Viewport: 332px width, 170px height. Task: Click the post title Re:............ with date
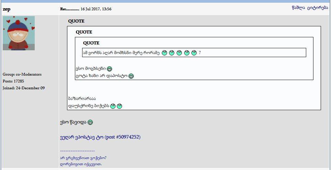coord(86,9)
